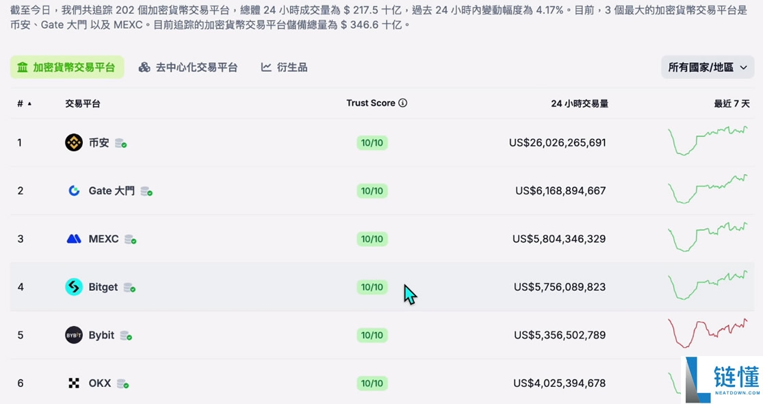The width and height of the screenshot is (763, 404).
Task: Click the volume US$5,756,089,823
Action: click(560, 287)
